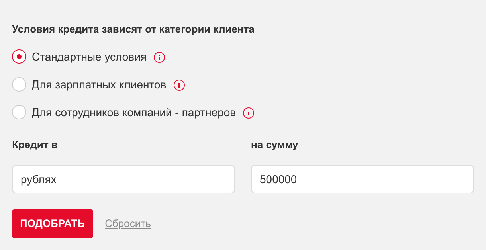Click the Для сотрудников компаний - партнеров label
The image size is (486, 250).
134,113
